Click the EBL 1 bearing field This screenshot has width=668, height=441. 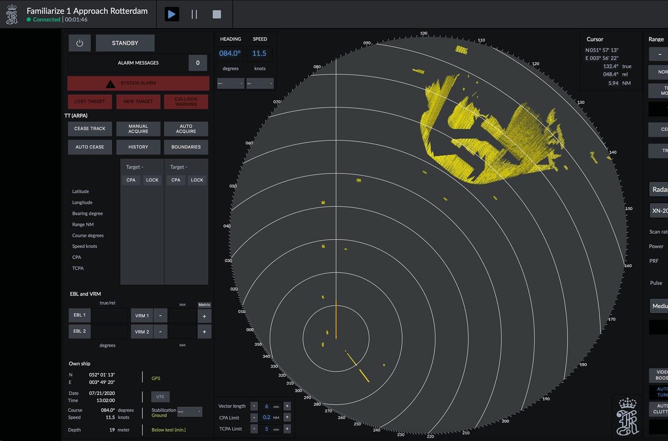coord(109,315)
